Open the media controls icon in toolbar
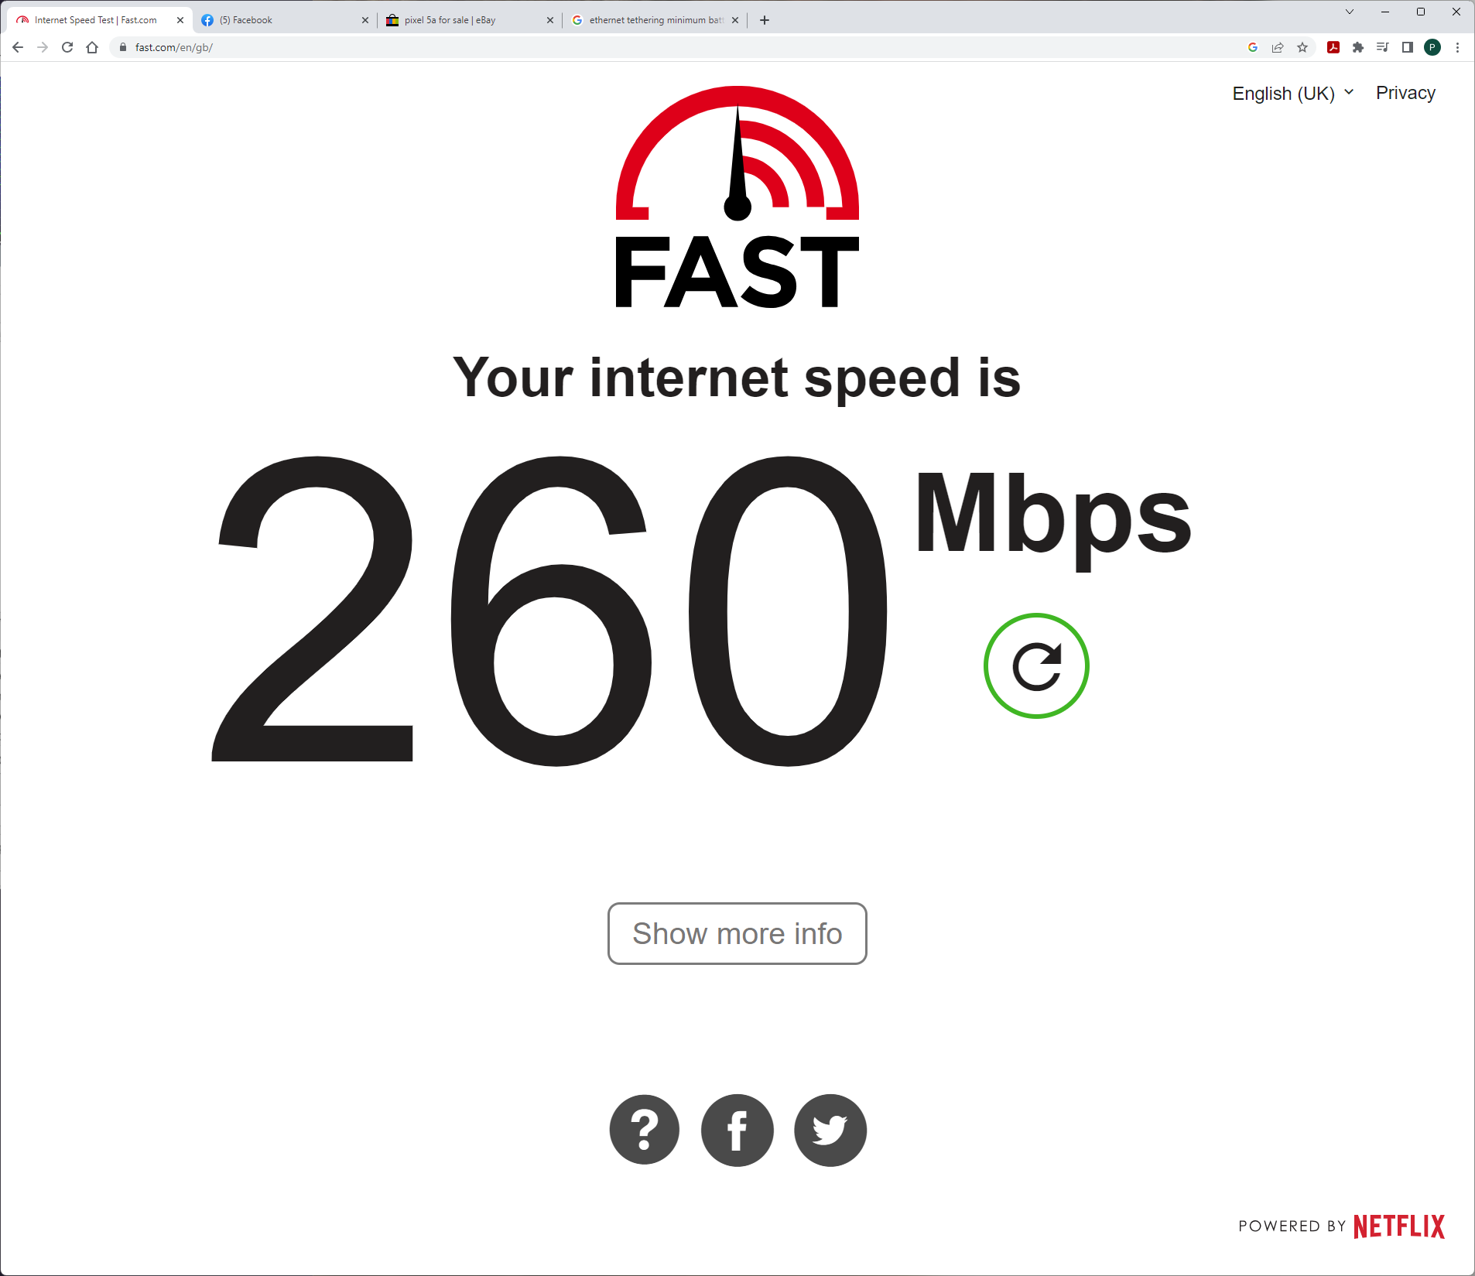The image size is (1475, 1276). (x=1383, y=47)
